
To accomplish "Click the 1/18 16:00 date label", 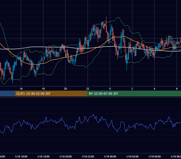I will pyautogui.click(x=21, y=156).
